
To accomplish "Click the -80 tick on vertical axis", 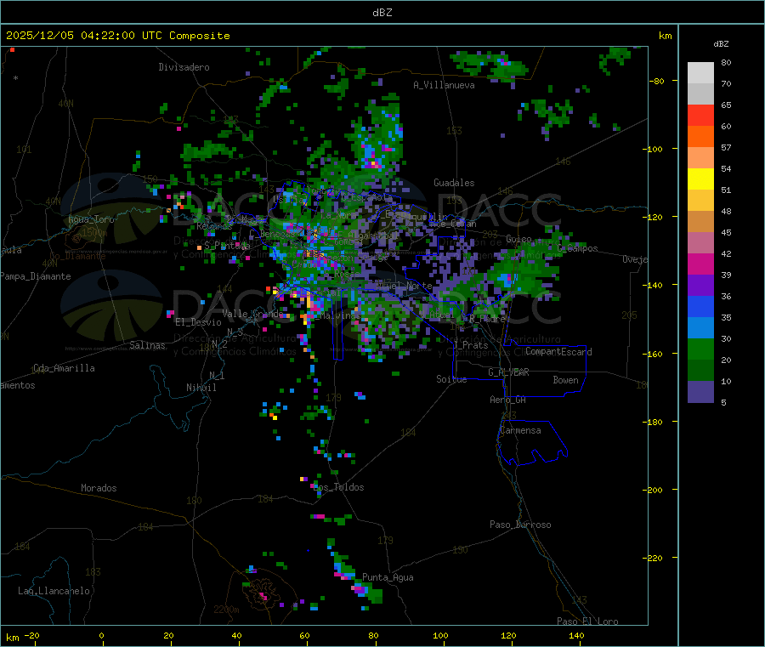I will point(657,81).
